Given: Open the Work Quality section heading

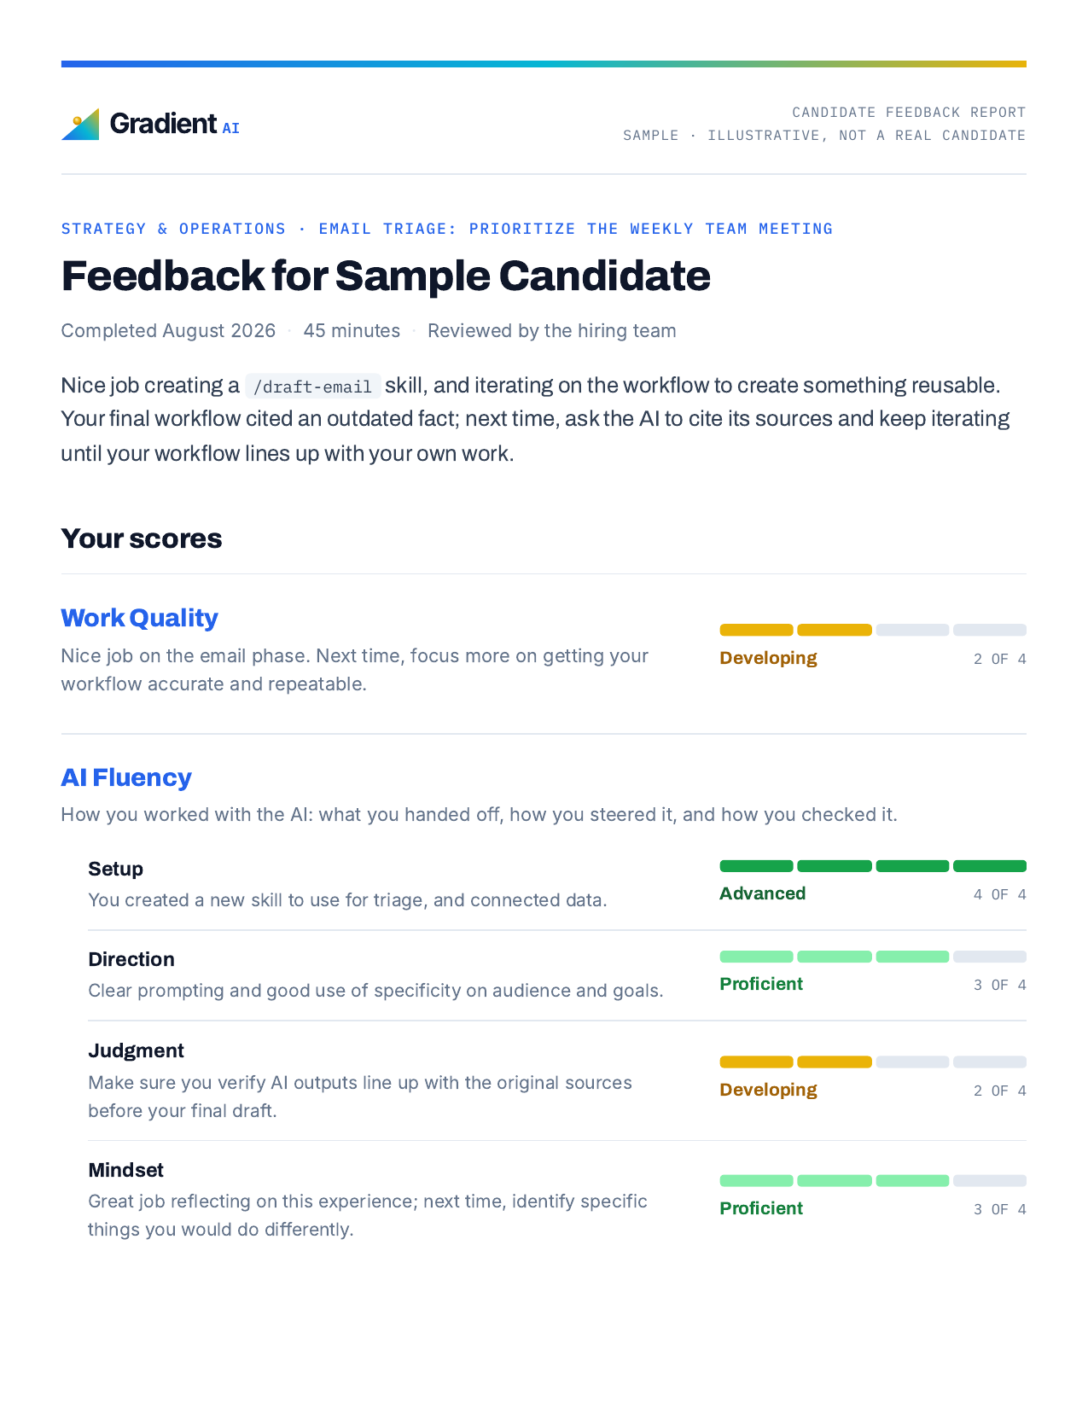Looking at the screenshot, I should click(x=139, y=618).
